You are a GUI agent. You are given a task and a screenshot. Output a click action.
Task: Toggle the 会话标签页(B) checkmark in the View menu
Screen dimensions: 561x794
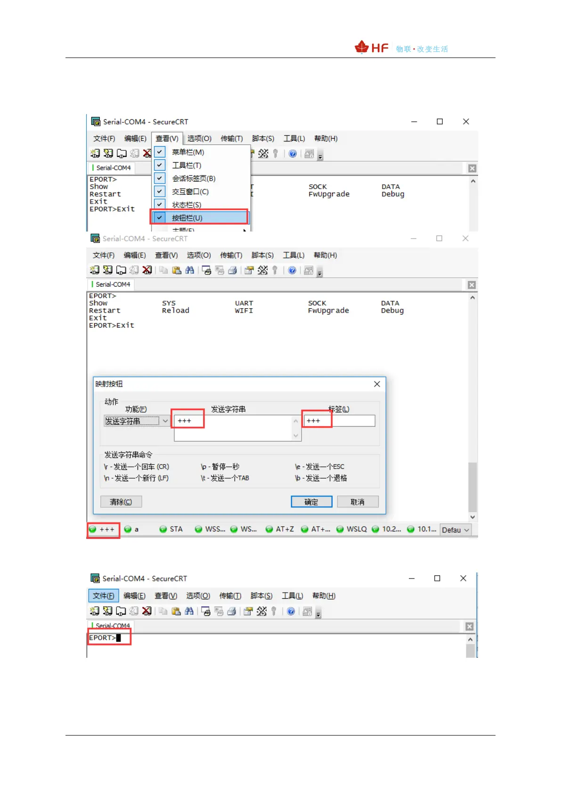point(160,178)
